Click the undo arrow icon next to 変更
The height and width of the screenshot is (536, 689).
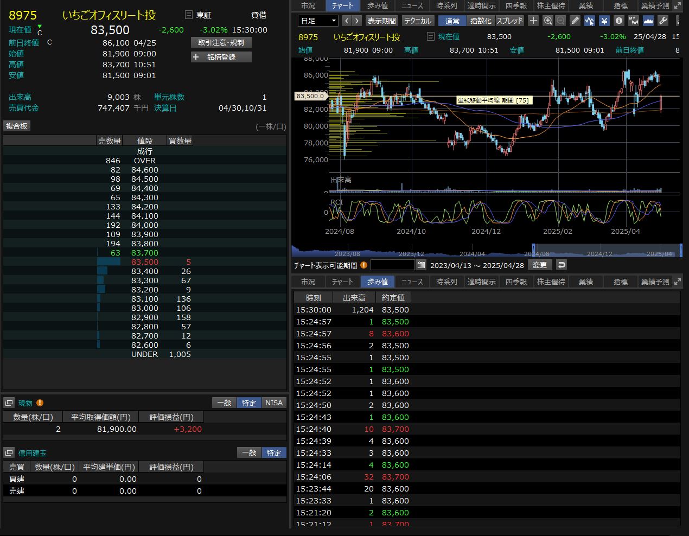562,265
